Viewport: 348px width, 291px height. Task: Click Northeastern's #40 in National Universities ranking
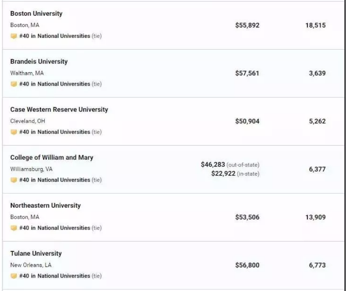pos(55,228)
